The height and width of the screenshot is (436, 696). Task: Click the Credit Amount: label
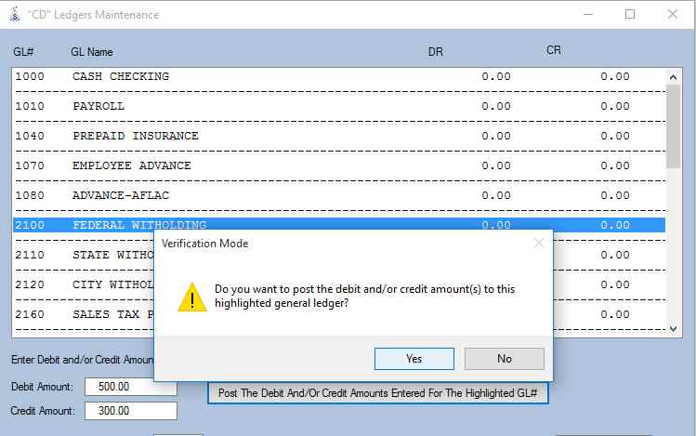click(43, 411)
